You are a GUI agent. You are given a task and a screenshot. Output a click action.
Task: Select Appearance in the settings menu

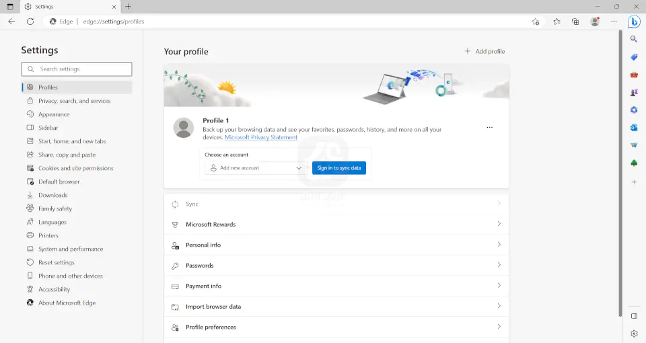pyautogui.click(x=54, y=114)
